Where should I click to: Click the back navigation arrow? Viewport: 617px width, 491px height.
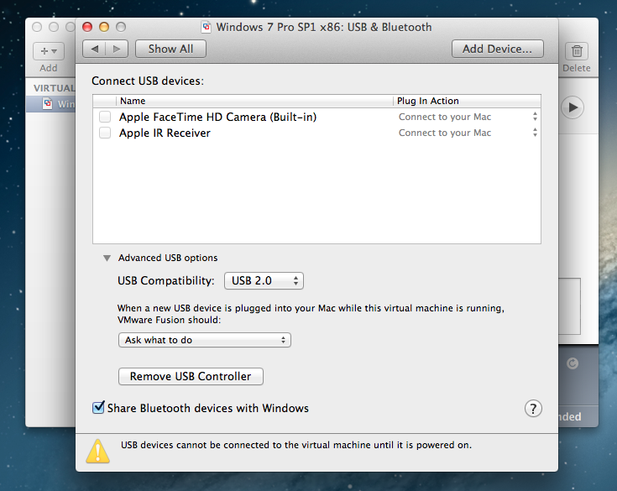95,49
